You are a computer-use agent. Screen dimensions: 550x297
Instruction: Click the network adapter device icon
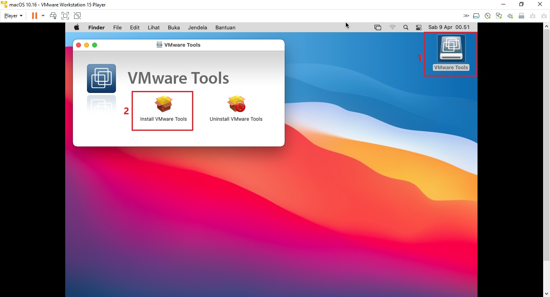click(x=499, y=16)
